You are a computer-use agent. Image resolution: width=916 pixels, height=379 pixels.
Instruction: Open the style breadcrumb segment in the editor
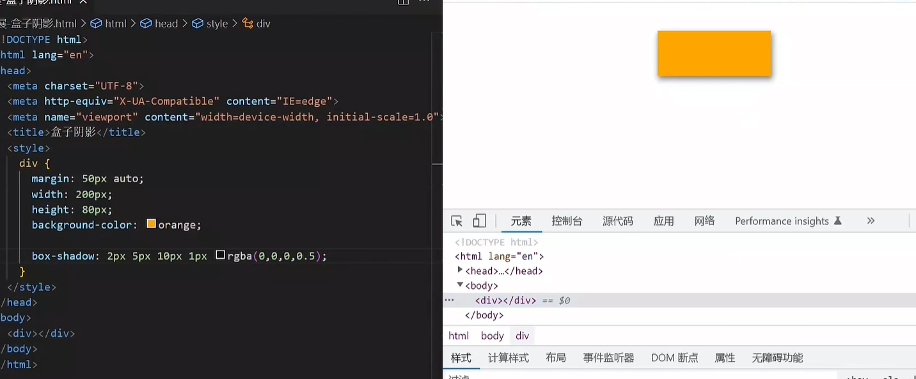pyautogui.click(x=217, y=24)
